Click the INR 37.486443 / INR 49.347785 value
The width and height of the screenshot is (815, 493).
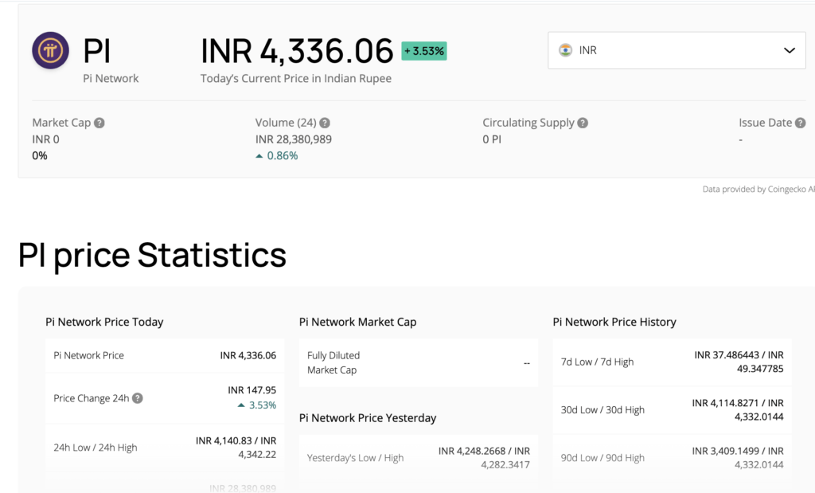pyautogui.click(x=739, y=362)
